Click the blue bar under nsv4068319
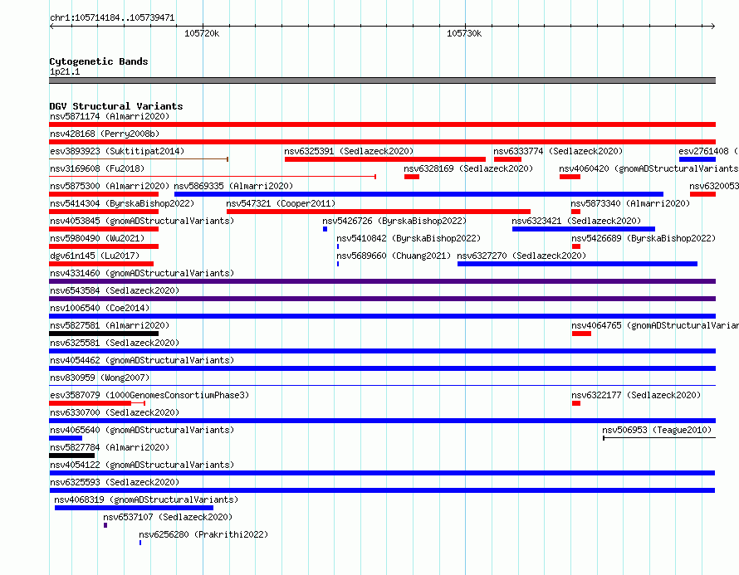Viewport: 739px width, 575px height. tap(134, 508)
